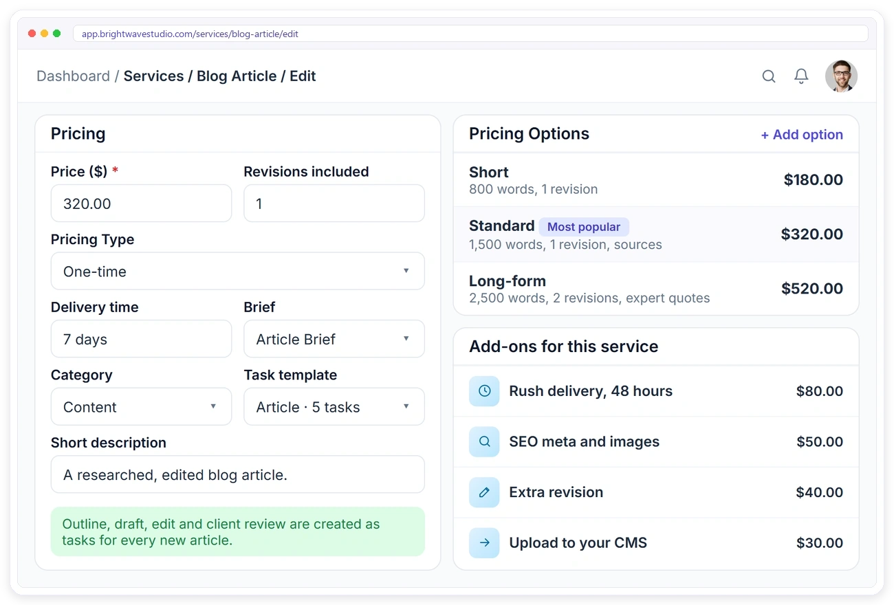Viewport: 894px width, 605px height.
Task: Click the Rush delivery, 48 hours label
Action: tap(591, 391)
